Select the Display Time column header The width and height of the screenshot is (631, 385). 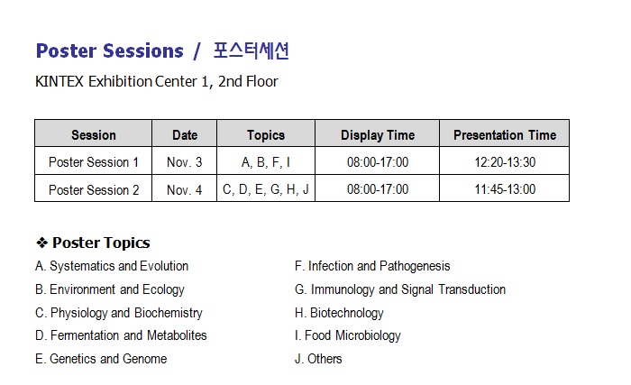378,135
